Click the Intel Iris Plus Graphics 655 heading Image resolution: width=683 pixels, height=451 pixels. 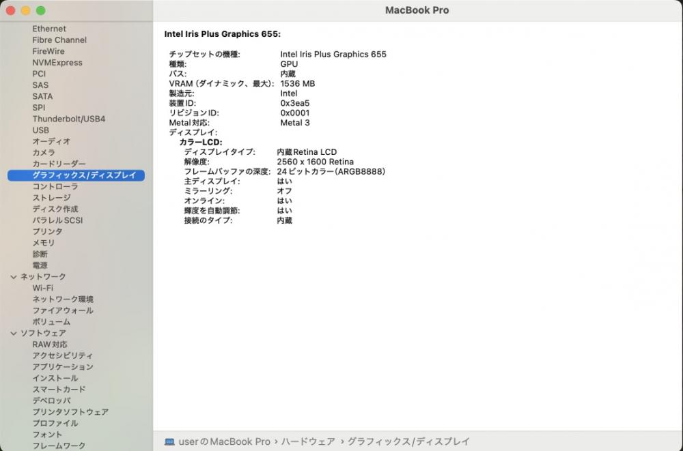(222, 34)
